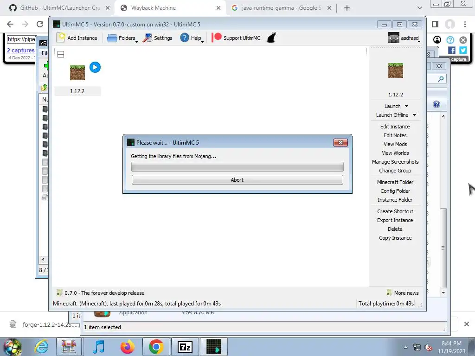Image resolution: width=475 pixels, height=356 pixels.
Task: Click Create Shortcut
Action: 395,211
